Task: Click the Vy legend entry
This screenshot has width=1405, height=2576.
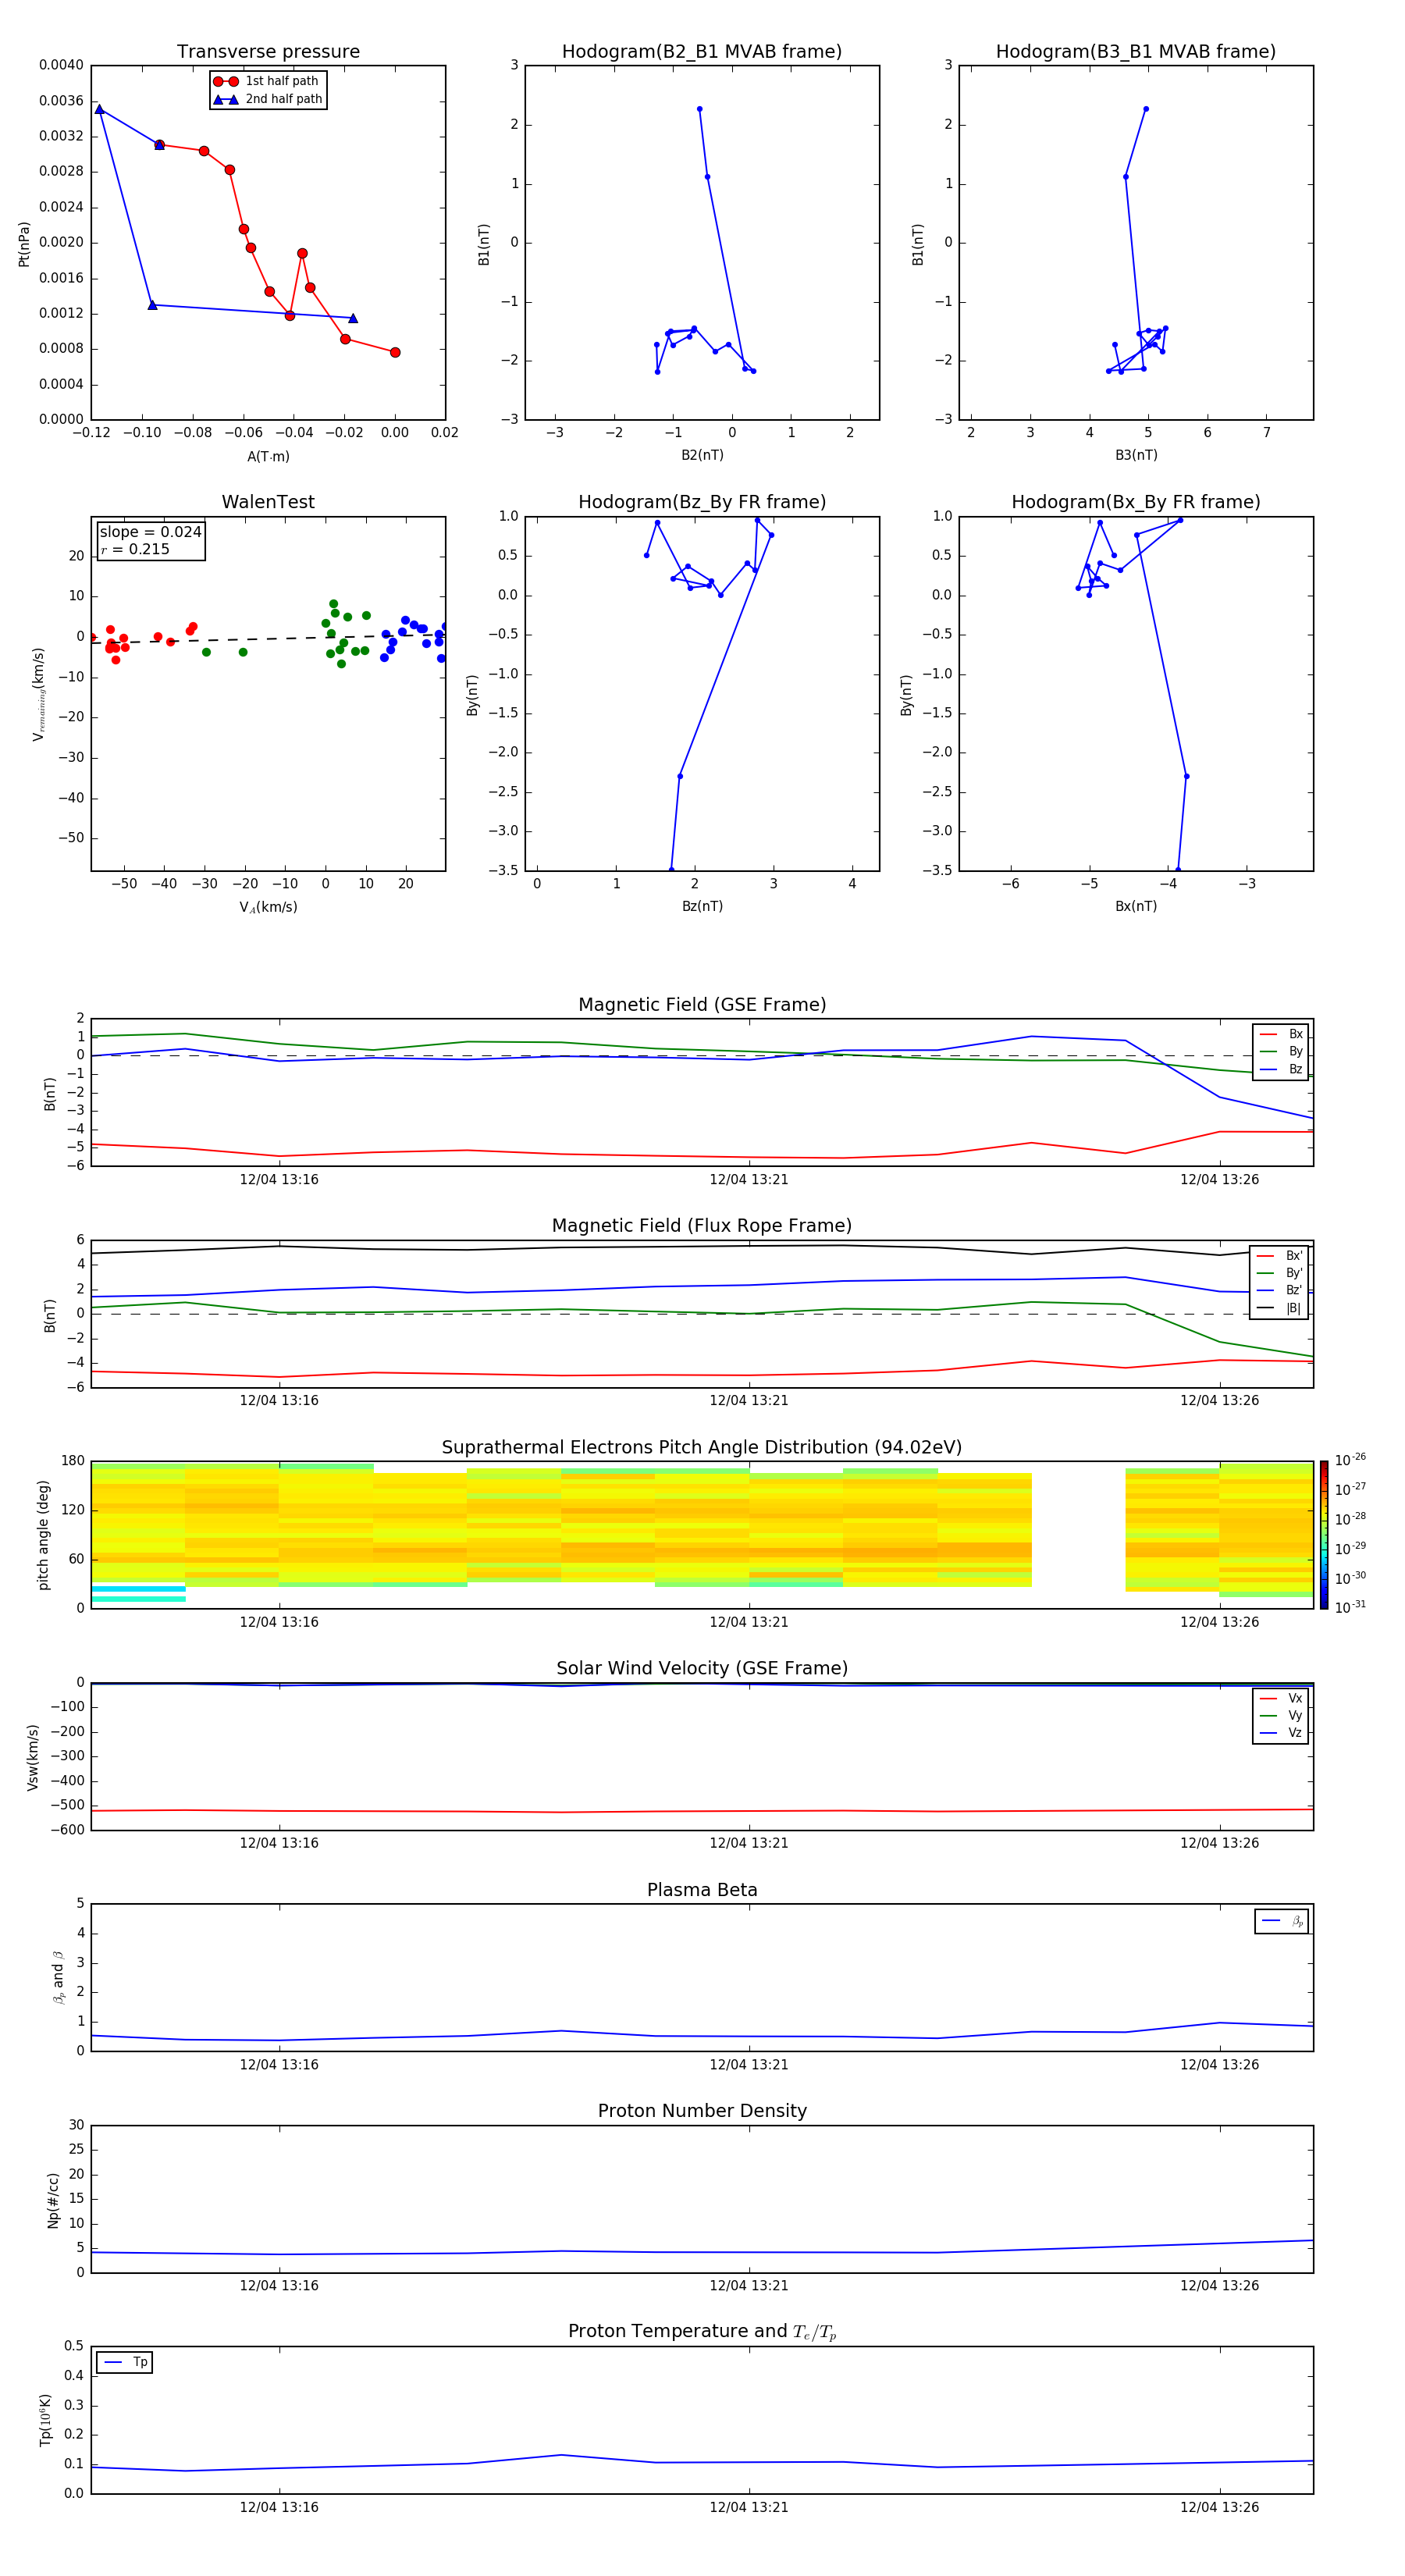Action: (1281, 1715)
